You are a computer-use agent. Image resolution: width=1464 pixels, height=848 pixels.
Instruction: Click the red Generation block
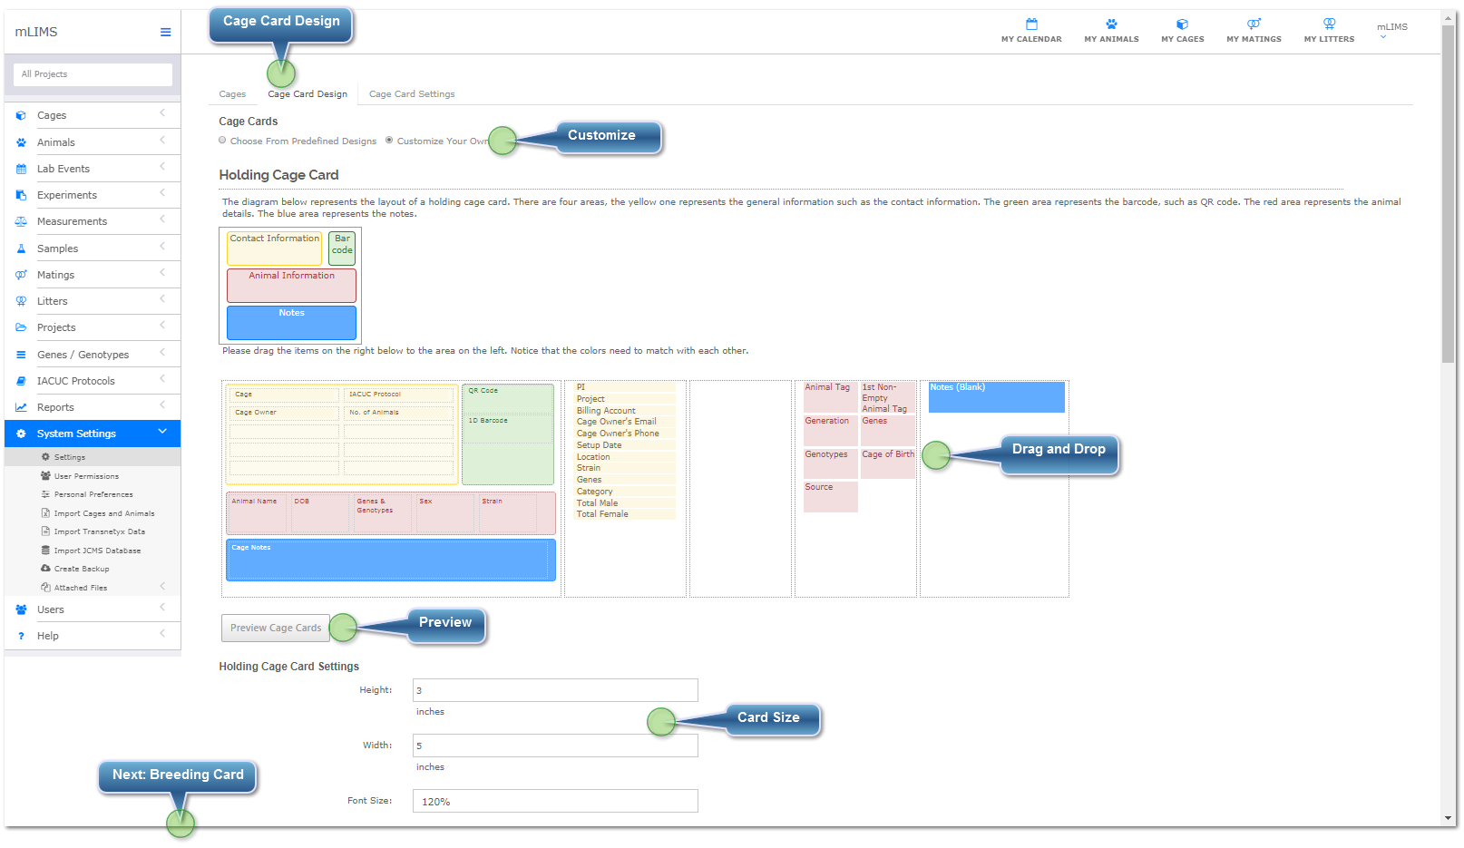pos(830,431)
